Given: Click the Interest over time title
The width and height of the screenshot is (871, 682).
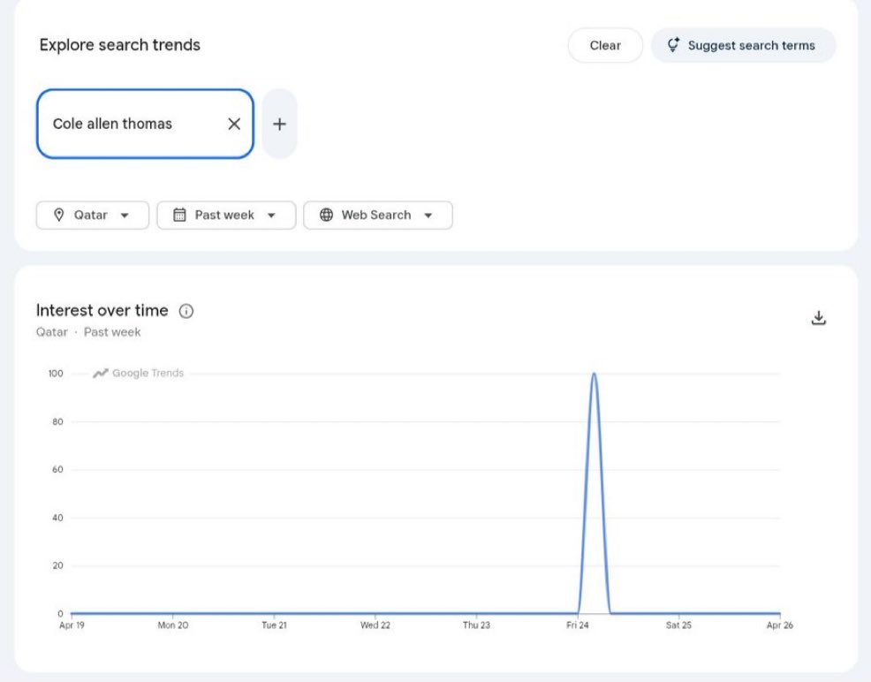Looking at the screenshot, I should click(102, 310).
